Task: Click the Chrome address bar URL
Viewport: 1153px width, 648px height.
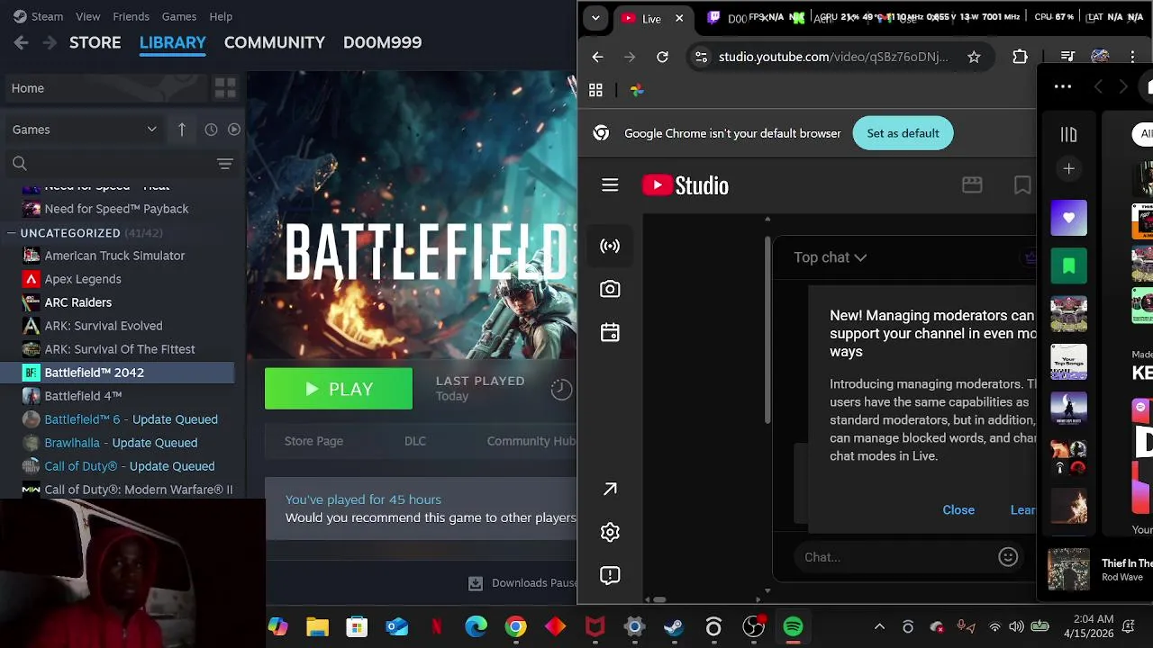Action: coord(833,57)
